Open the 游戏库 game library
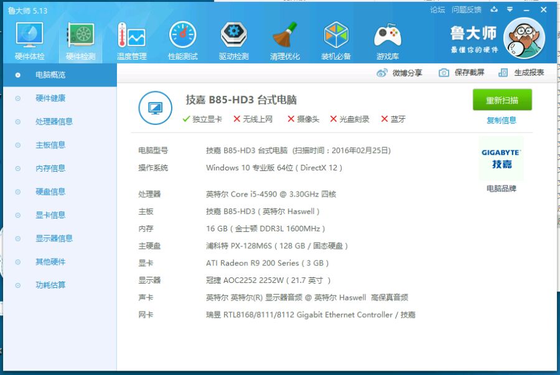Viewport: 560px width, 375px height. 388,41
